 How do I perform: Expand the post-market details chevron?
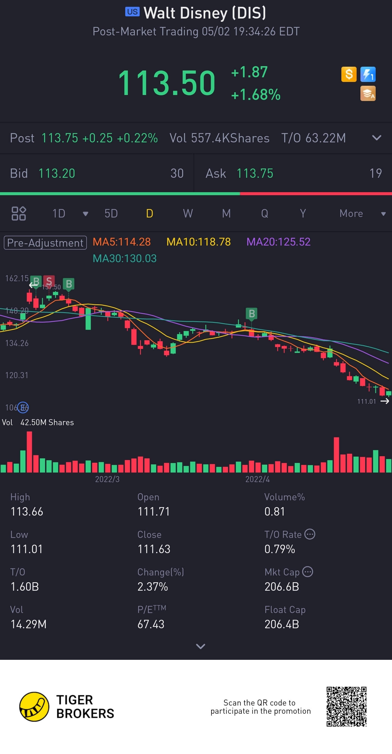point(376,137)
